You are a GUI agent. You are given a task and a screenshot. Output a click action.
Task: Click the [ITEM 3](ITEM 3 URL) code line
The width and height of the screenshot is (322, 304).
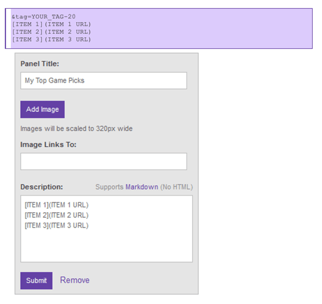(x=51, y=40)
